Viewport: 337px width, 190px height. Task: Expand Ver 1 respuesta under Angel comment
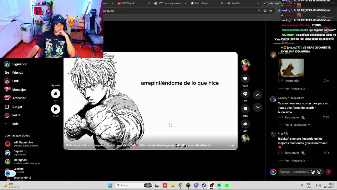(x=297, y=160)
